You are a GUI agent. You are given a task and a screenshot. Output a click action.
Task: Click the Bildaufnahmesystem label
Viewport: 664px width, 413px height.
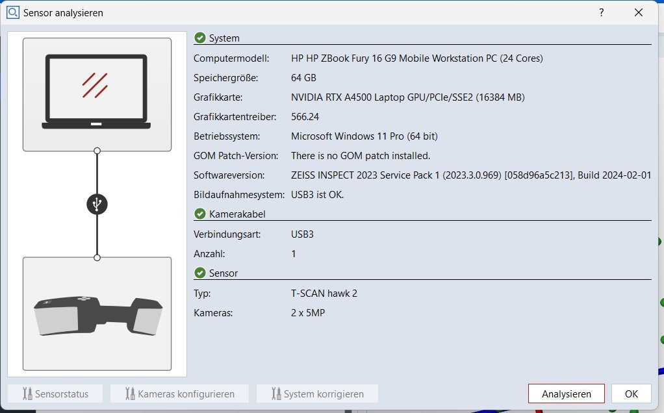[x=239, y=195]
